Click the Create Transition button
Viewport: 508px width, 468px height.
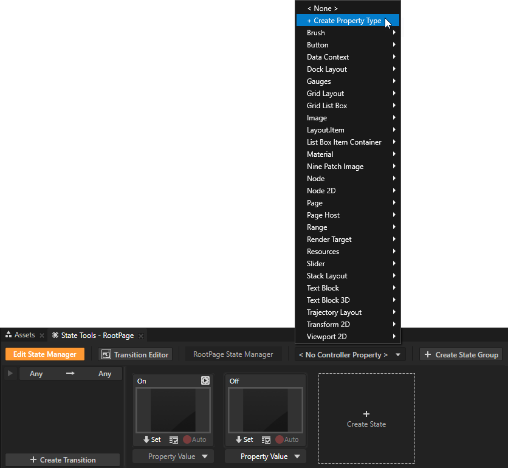63,460
